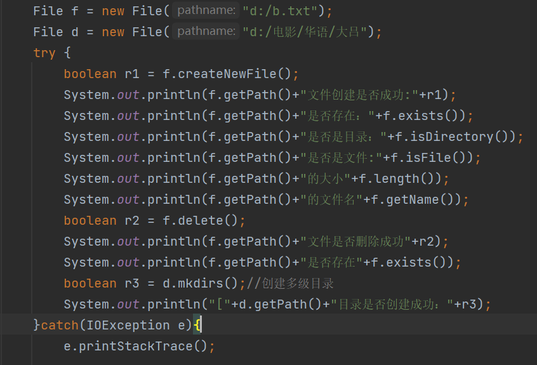Click the pathname hint before "d:/b.txt"

point(205,11)
